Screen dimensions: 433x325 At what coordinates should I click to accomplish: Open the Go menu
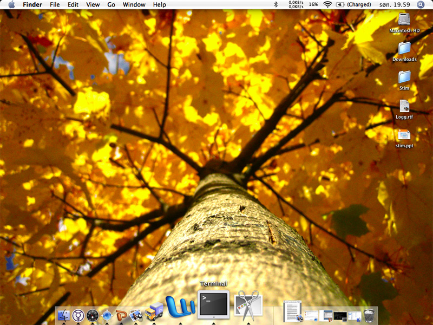point(111,4)
